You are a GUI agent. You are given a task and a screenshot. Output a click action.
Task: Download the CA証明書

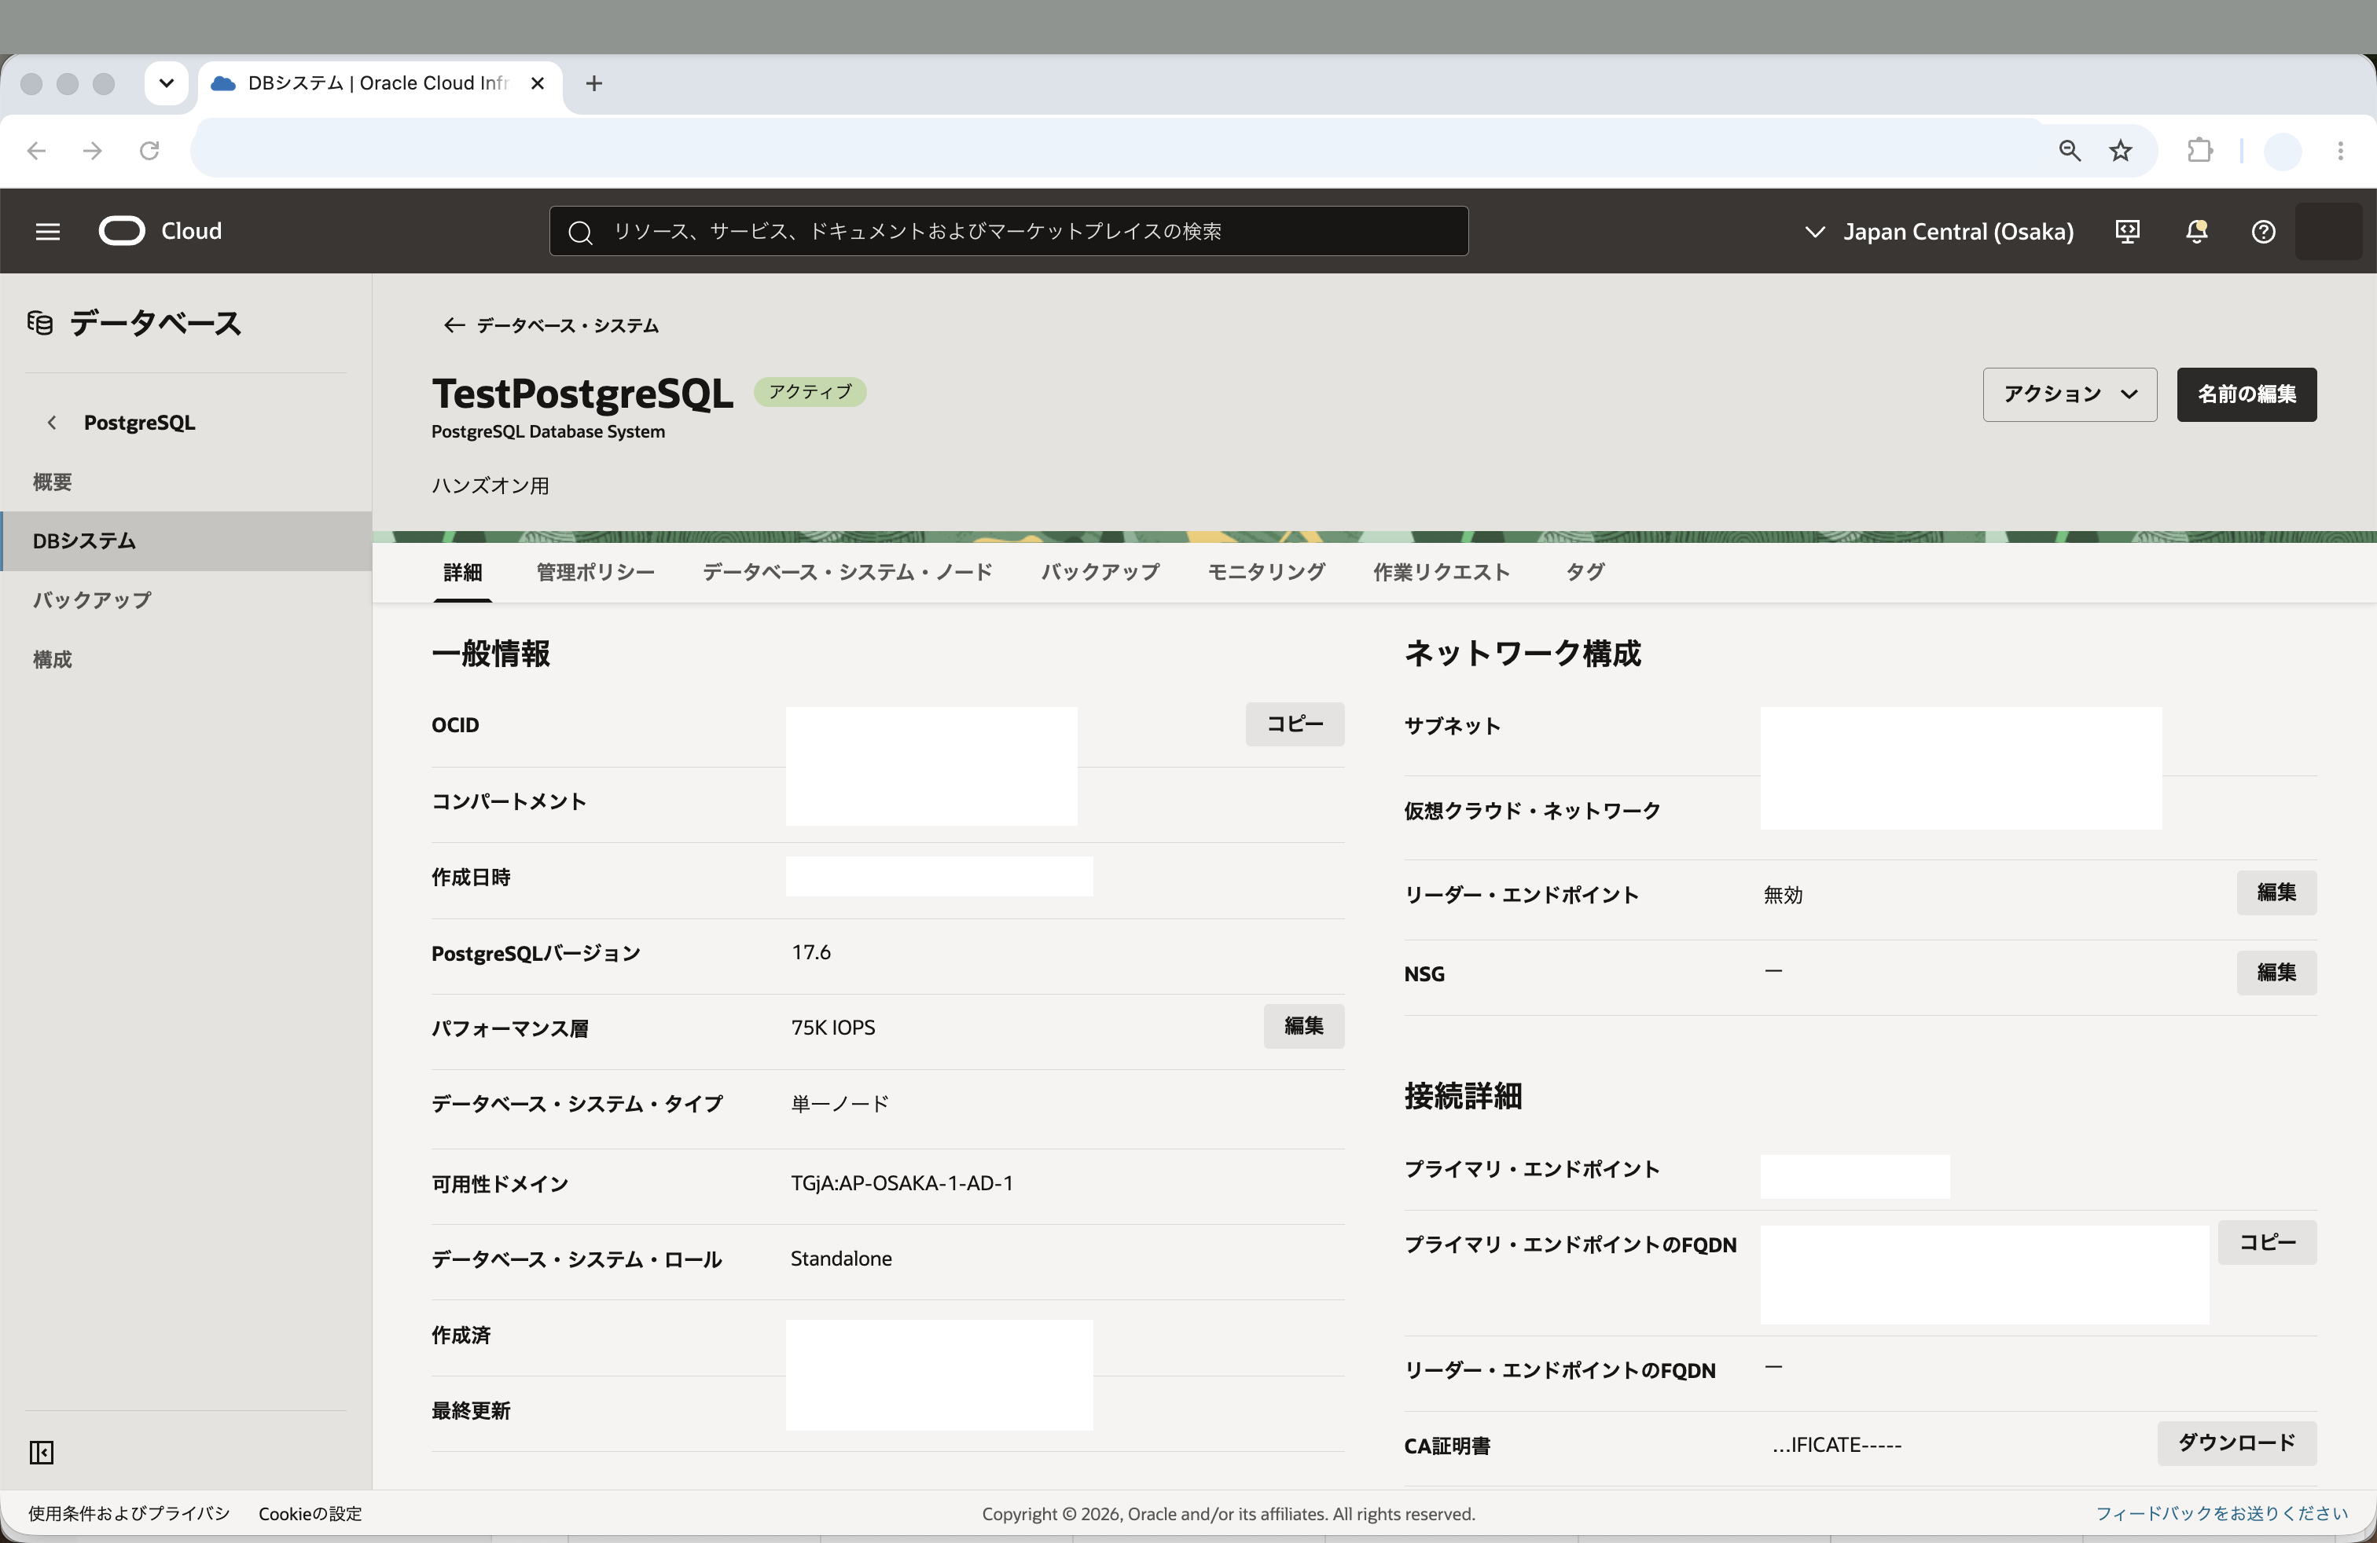(x=2236, y=1443)
